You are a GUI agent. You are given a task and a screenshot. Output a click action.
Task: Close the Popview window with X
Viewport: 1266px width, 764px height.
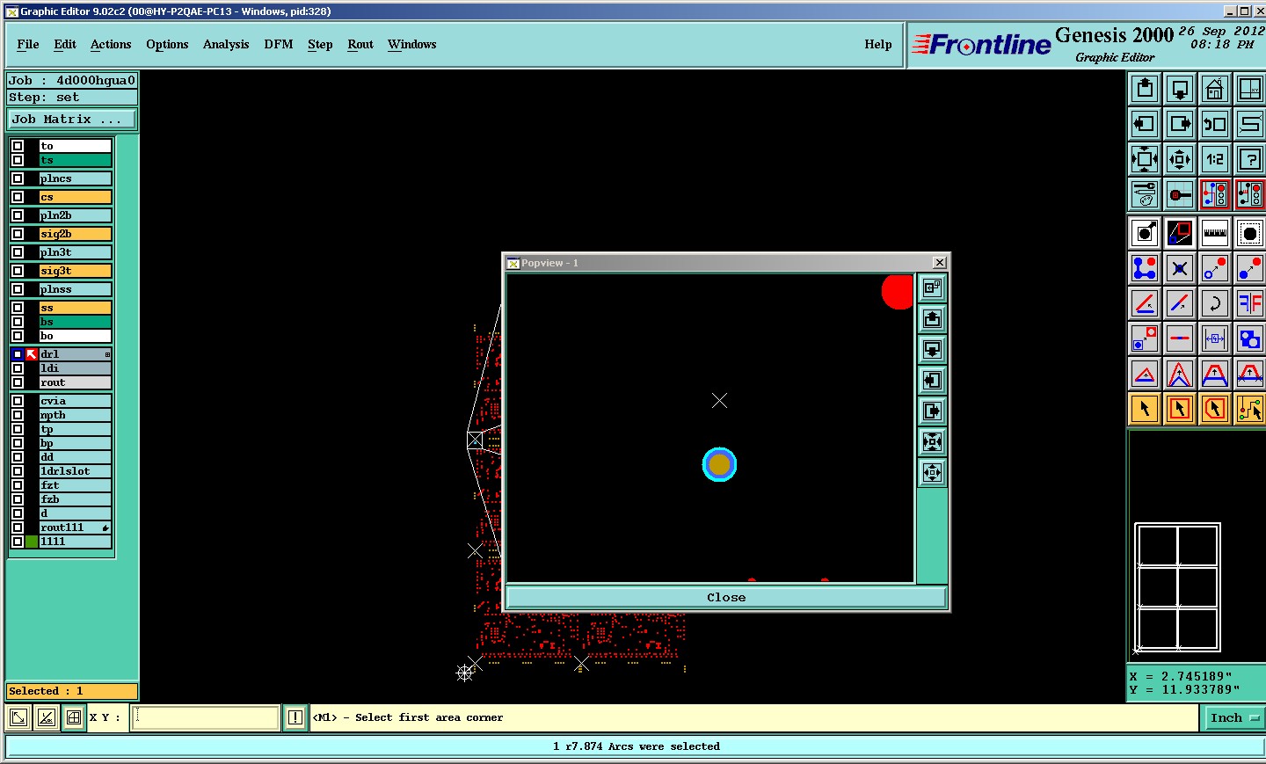coord(940,262)
